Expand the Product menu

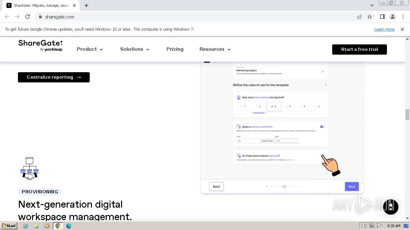(x=90, y=49)
